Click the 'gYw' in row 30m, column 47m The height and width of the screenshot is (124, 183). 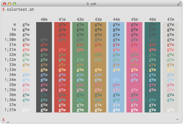[x=171, y=35]
